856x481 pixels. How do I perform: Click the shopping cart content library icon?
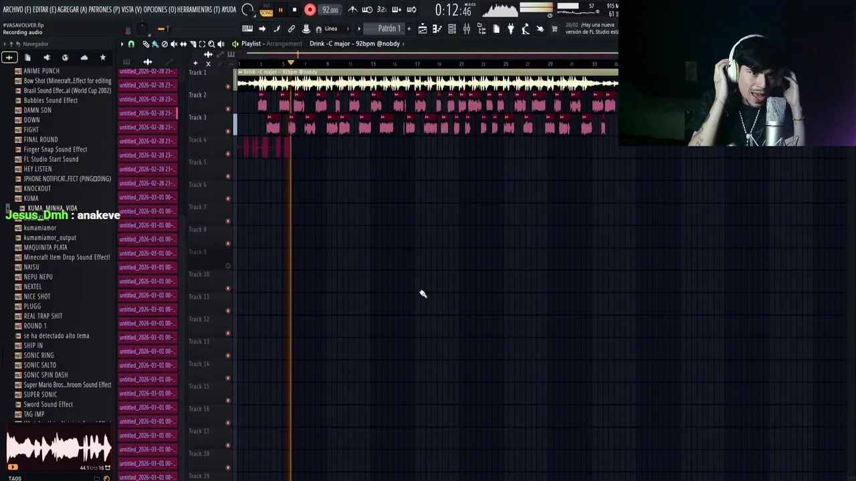(x=554, y=29)
